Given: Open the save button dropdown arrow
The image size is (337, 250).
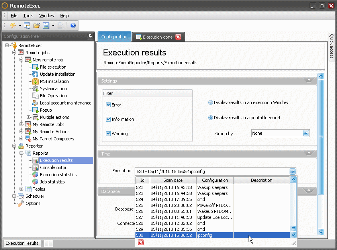Looking at the screenshot, I should click(x=53, y=26).
